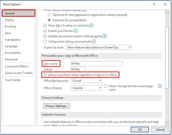Image resolution: width=172 pixels, height=135 pixels.
Task: Click the vertical scrollbar thumb
Action: coord(167,57)
